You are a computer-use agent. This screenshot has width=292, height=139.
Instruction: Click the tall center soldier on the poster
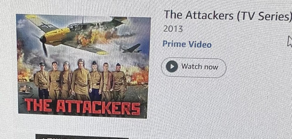(81, 79)
